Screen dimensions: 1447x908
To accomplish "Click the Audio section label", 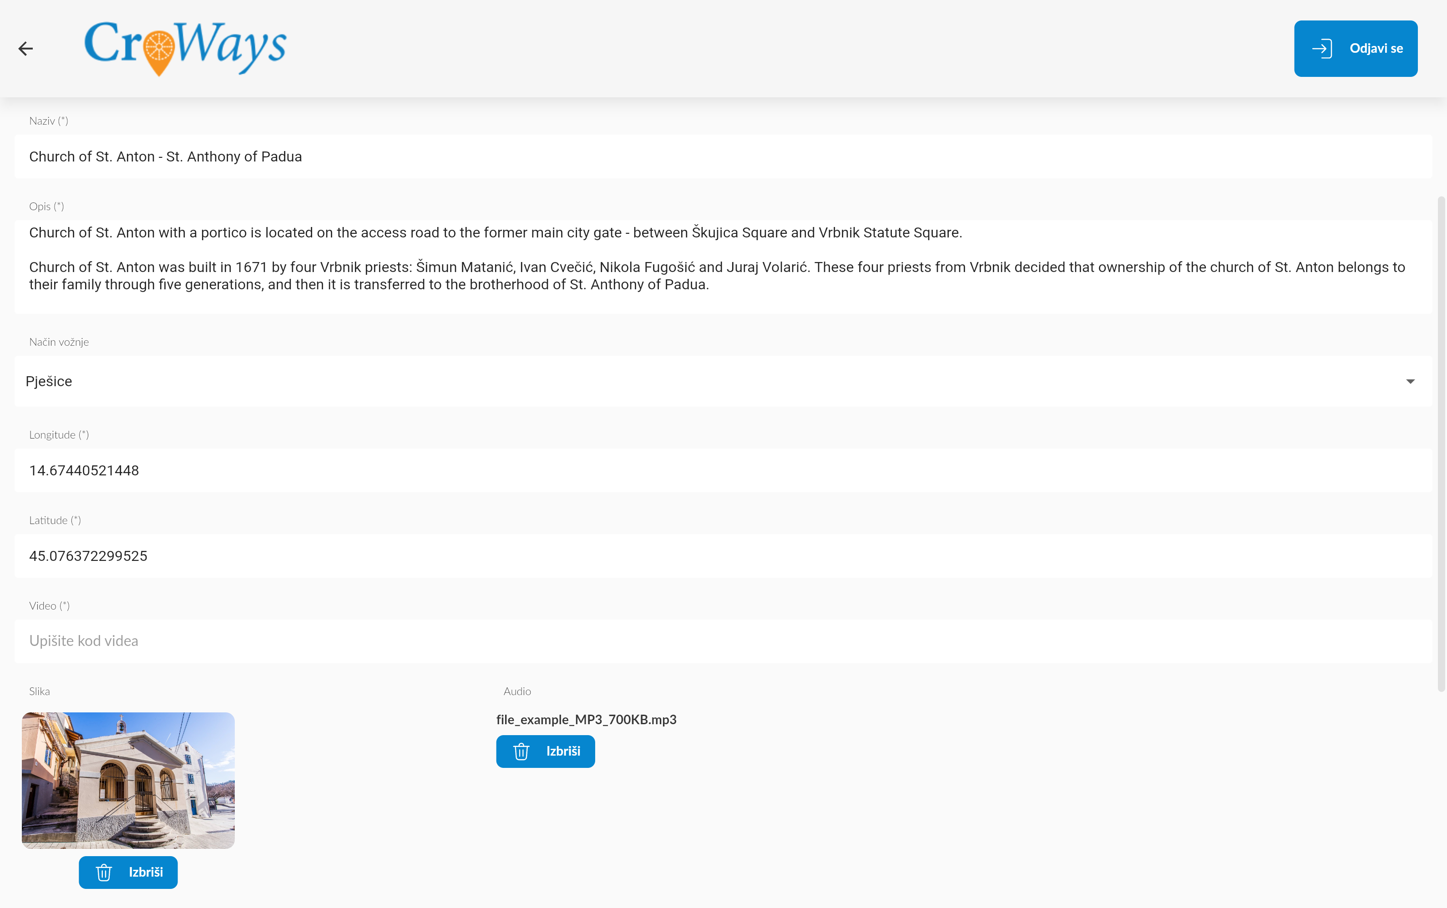I will (x=516, y=691).
